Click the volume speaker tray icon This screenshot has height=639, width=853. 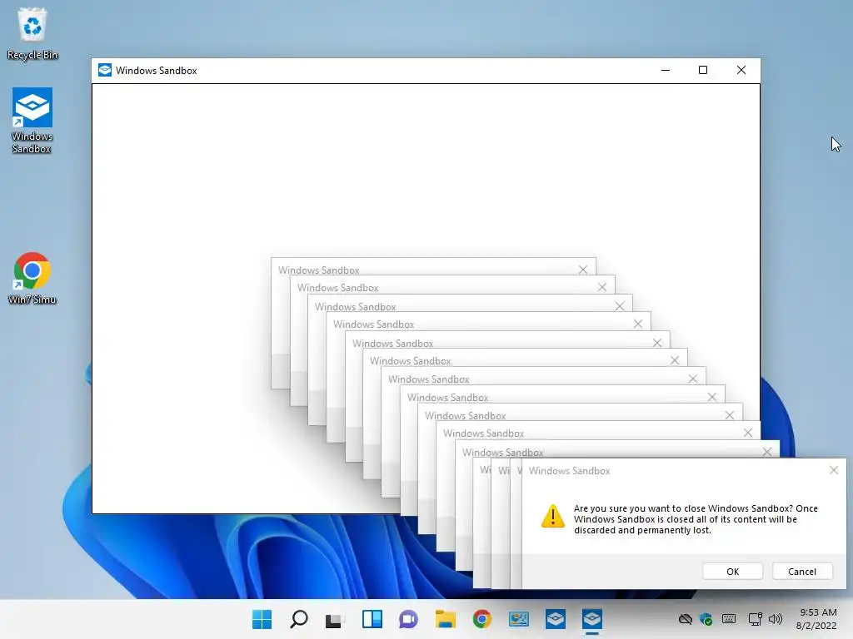(x=776, y=619)
